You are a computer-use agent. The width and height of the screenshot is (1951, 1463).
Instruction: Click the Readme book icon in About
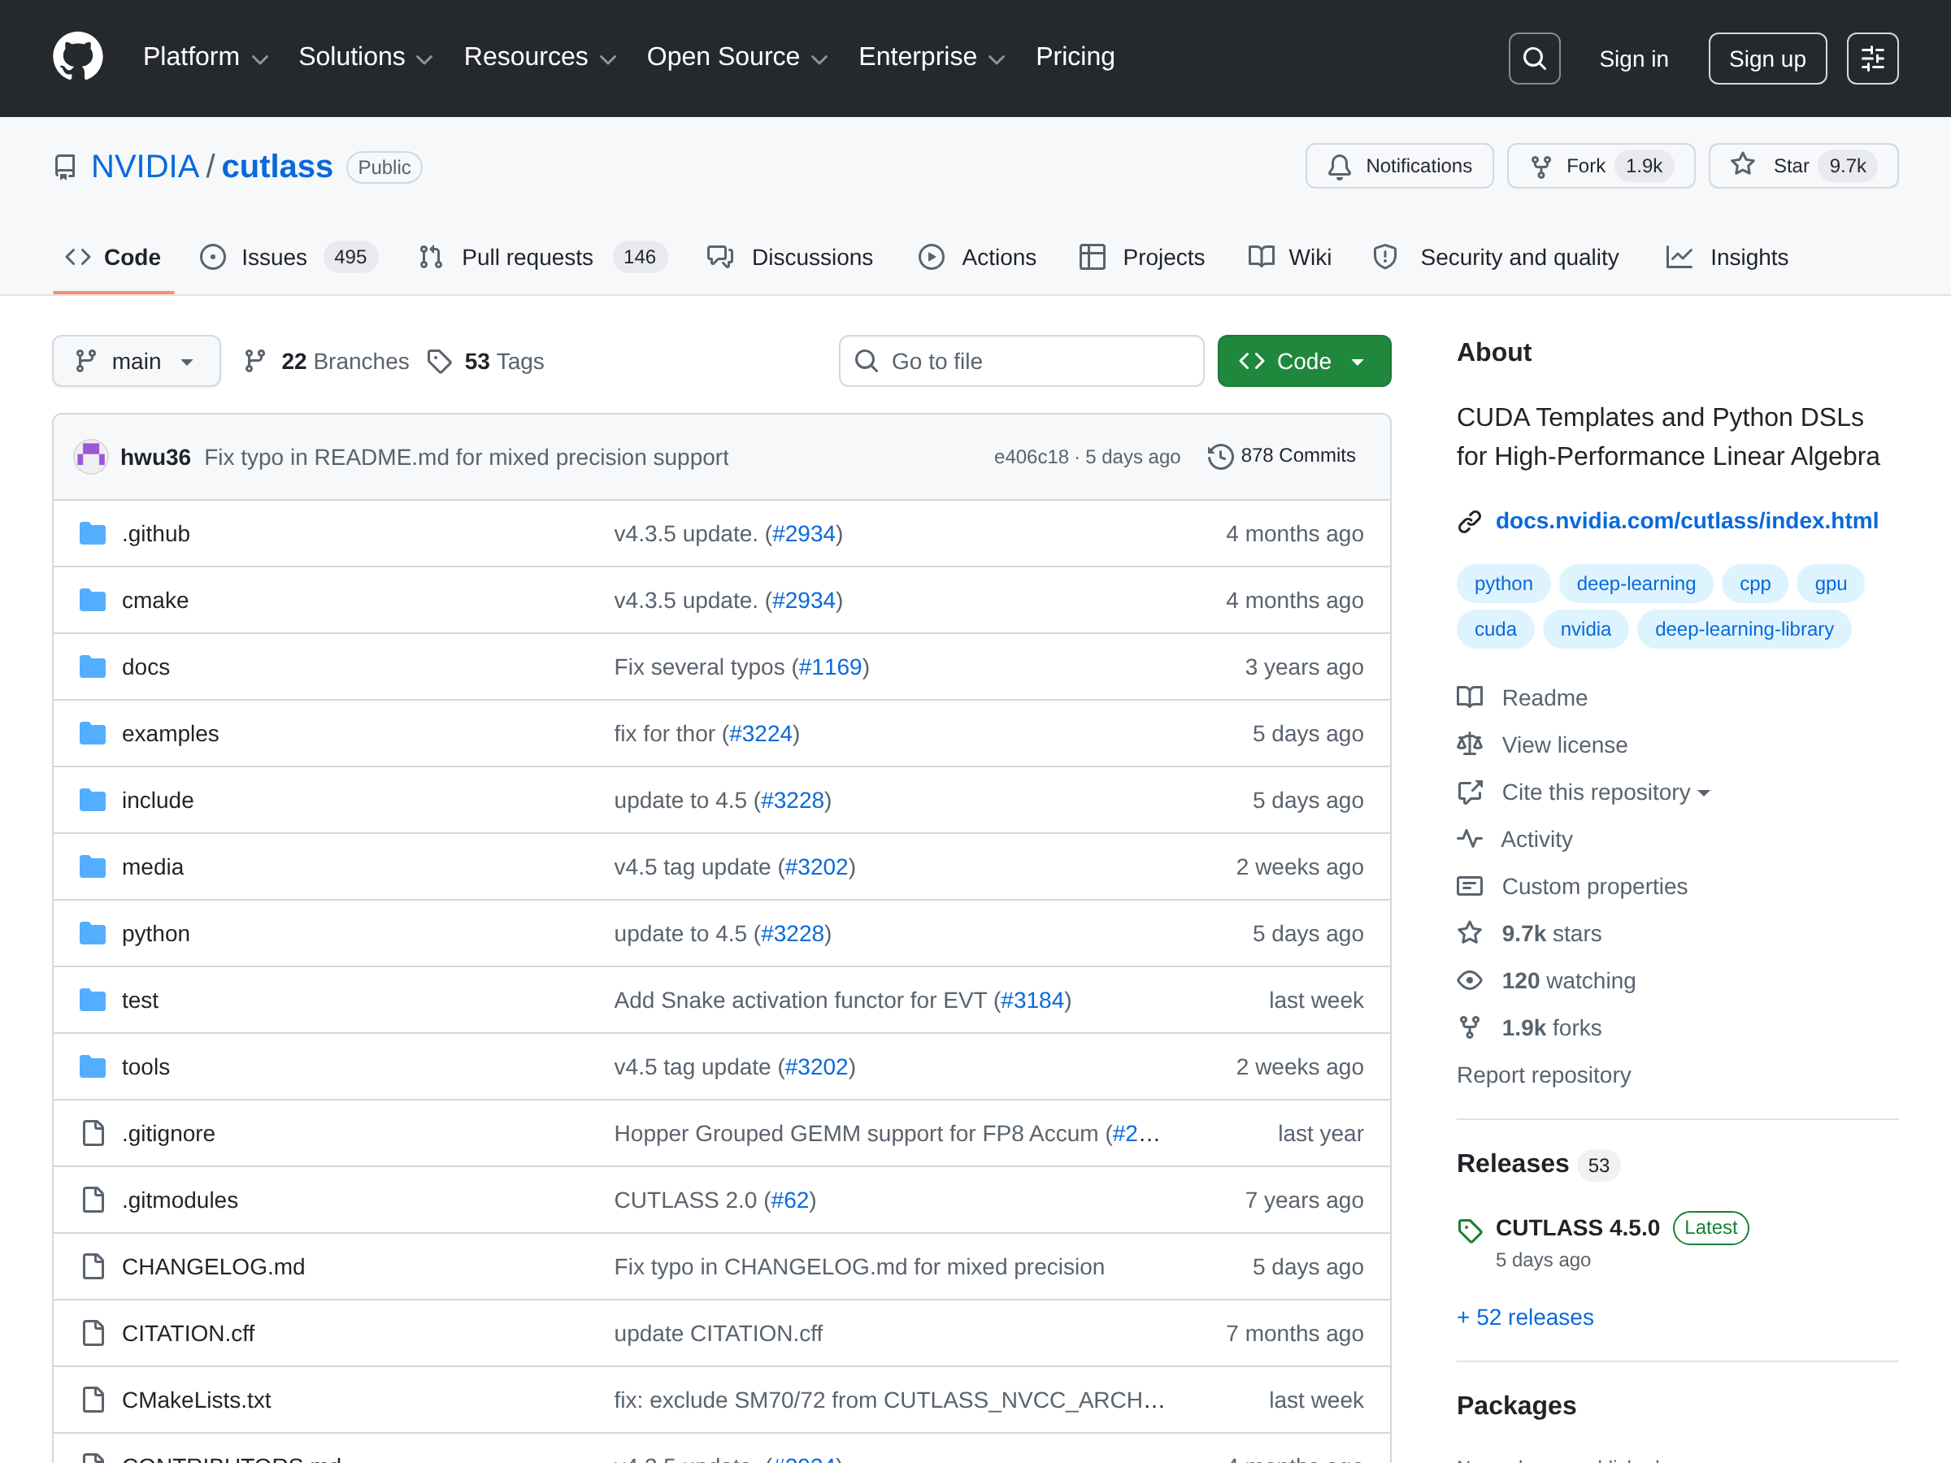tap(1470, 697)
